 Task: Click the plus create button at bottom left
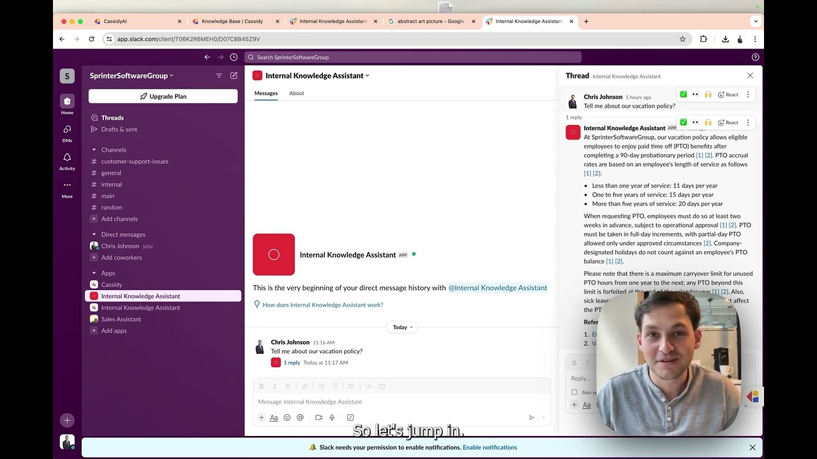[67, 420]
